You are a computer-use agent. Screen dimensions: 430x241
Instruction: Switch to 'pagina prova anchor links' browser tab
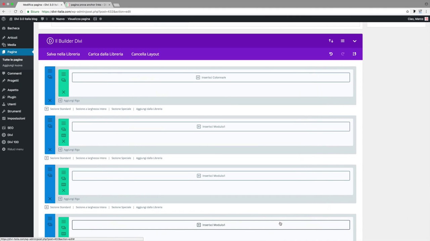[x=88, y=5]
